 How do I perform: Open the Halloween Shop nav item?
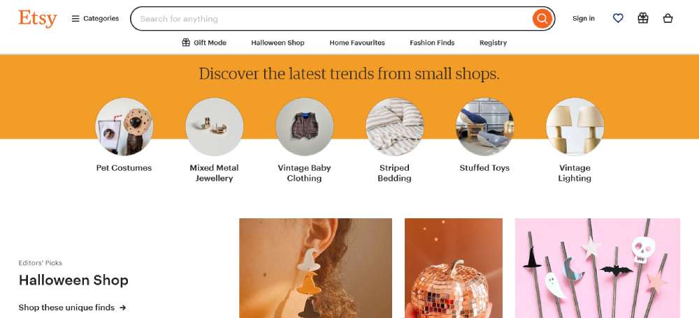278,43
